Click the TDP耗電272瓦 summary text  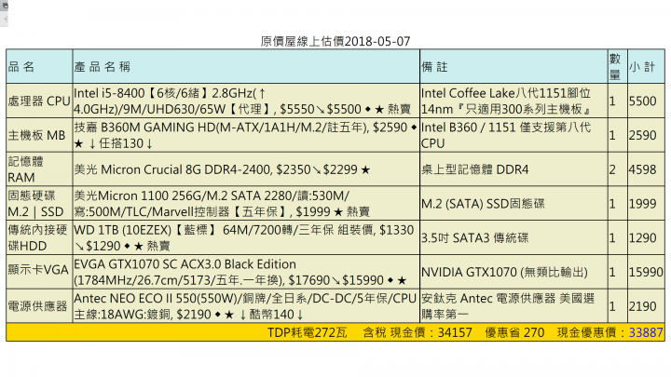click(x=308, y=332)
